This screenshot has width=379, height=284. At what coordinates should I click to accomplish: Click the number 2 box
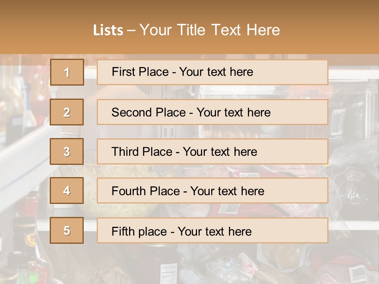click(67, 112)
